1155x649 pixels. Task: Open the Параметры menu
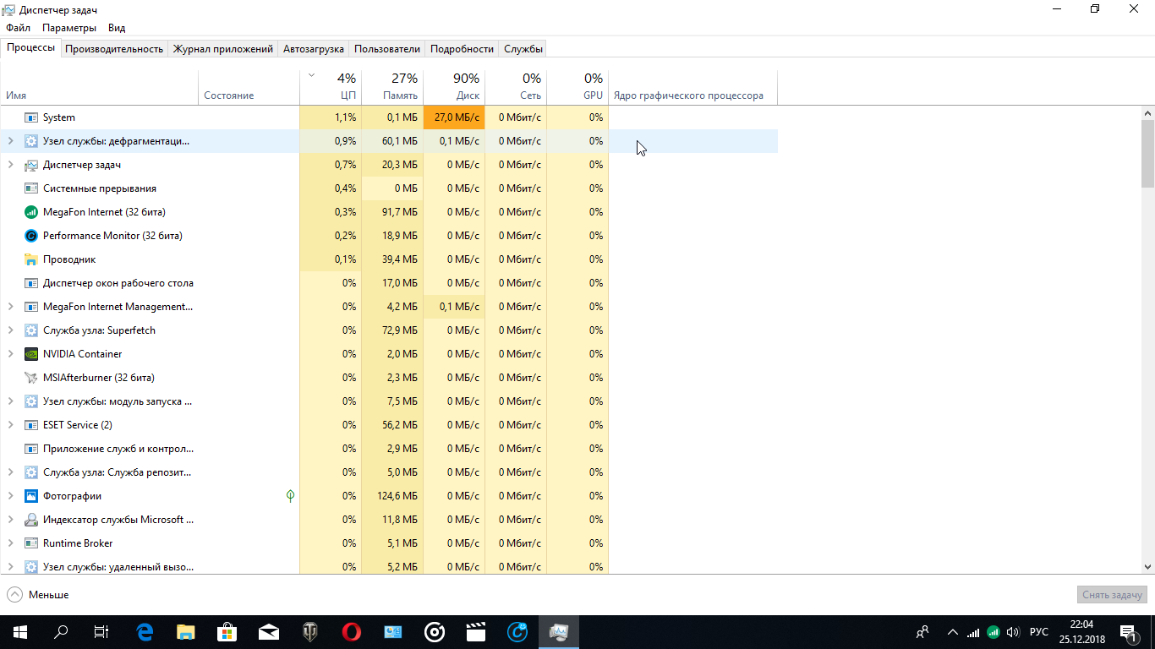tap(69, 28)
